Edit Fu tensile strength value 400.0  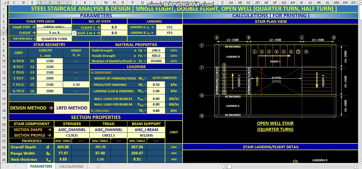click(156, 56)
